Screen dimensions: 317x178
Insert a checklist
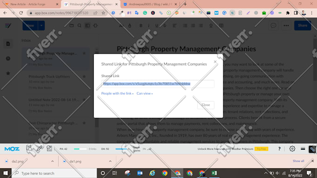(201, 26)
